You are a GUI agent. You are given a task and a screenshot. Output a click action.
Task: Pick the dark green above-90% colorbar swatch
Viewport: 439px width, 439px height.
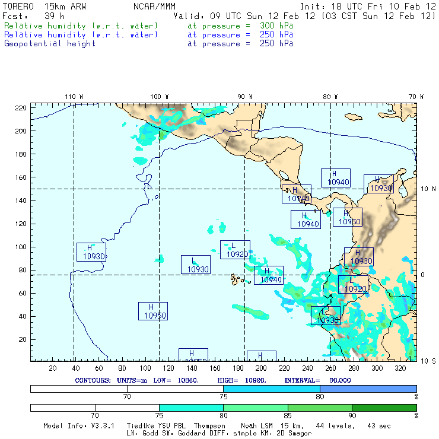(384, 408)
